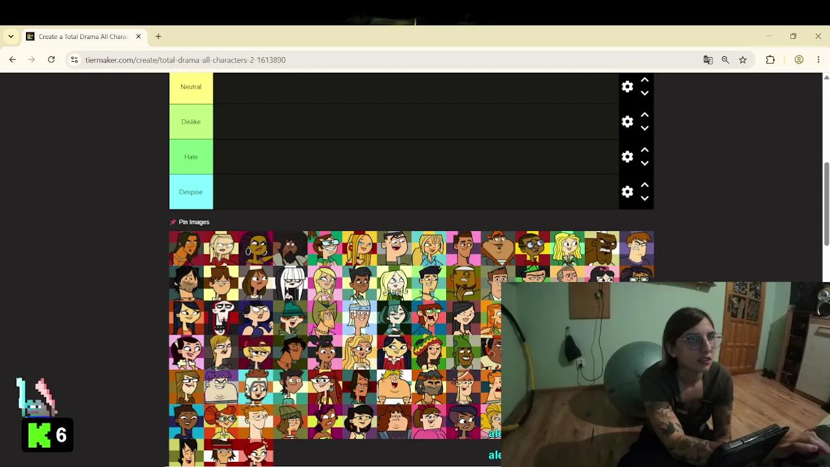Screen dimensions: 830x467
Task: Move the Dislike tier down
Action: tap(645, 128)
